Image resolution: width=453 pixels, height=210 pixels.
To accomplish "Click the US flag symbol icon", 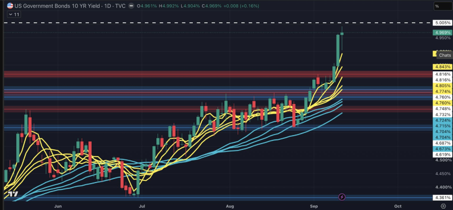I will 10,5.
